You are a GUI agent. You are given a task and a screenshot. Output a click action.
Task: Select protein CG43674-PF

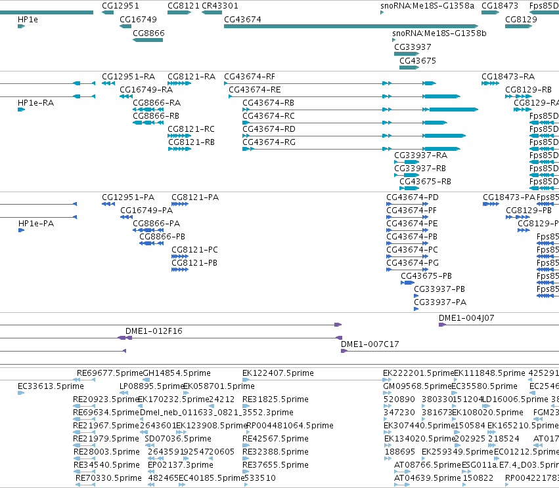(x=407, y=217)
